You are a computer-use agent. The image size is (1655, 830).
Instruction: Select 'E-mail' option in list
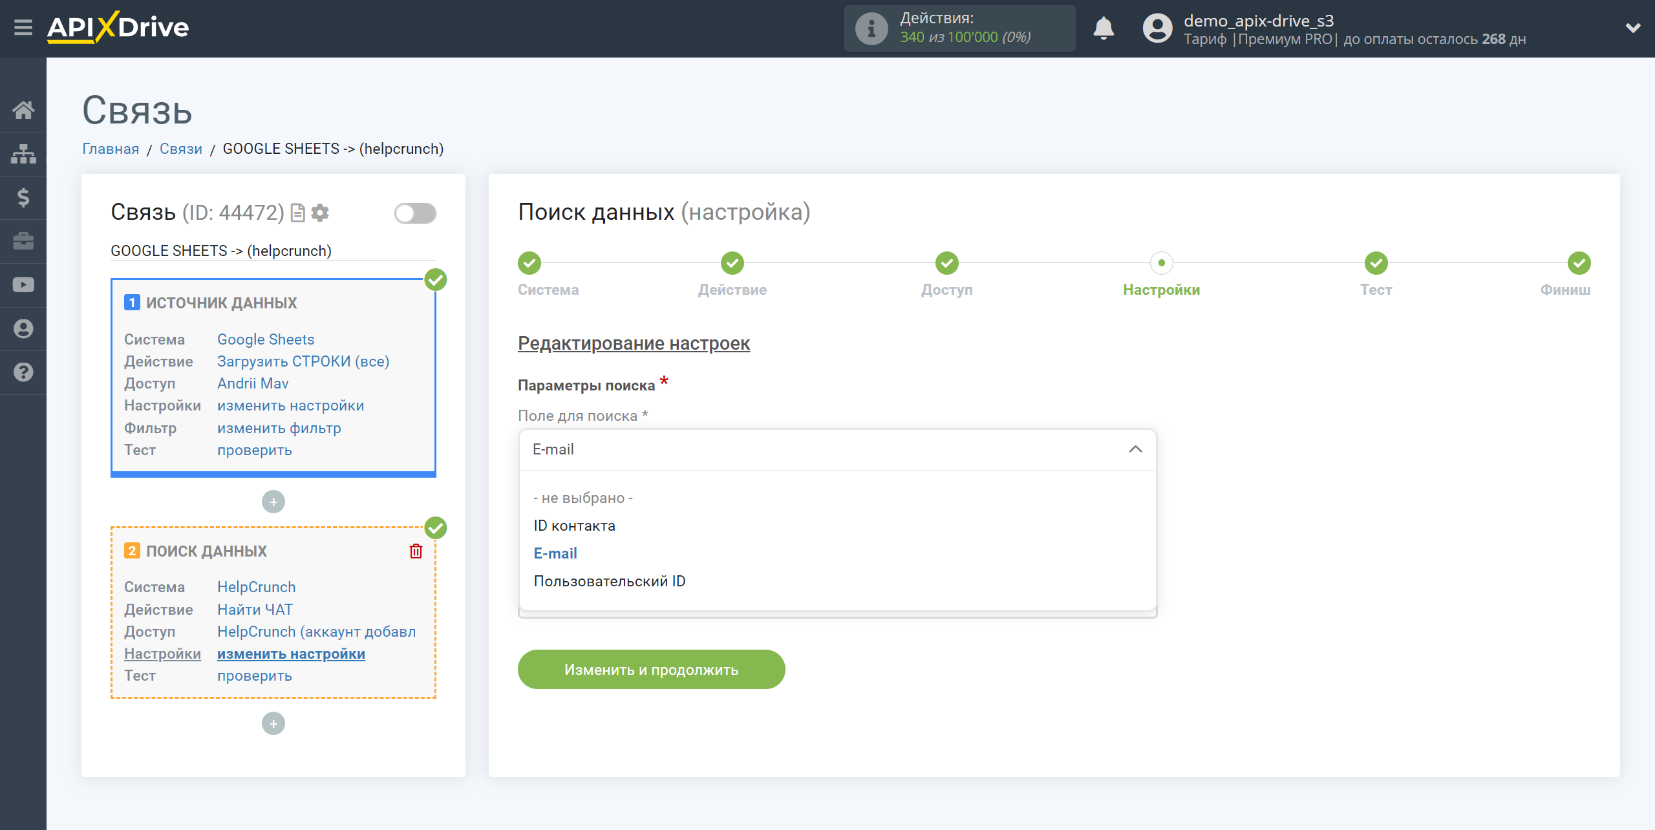pyautogui.click(x=555, y=553)
